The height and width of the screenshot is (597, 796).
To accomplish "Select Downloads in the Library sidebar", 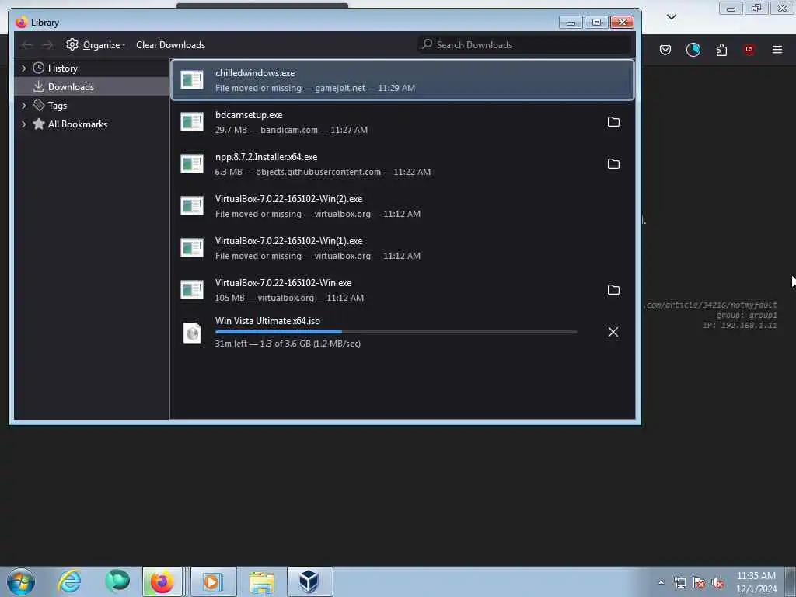I will (x=92, y=87).
